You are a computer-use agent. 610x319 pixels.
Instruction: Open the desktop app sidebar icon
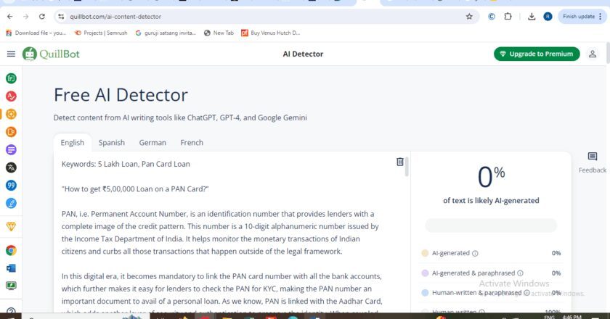11,286
